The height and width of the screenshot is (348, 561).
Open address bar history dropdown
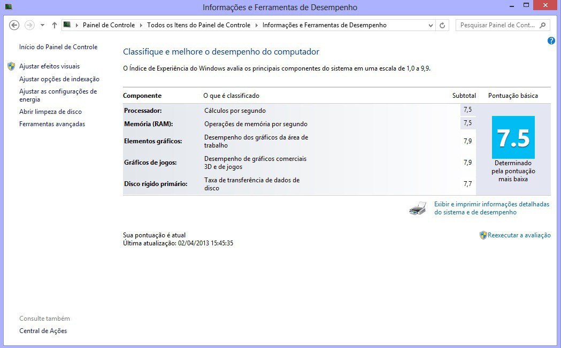(x=431, y=26)
